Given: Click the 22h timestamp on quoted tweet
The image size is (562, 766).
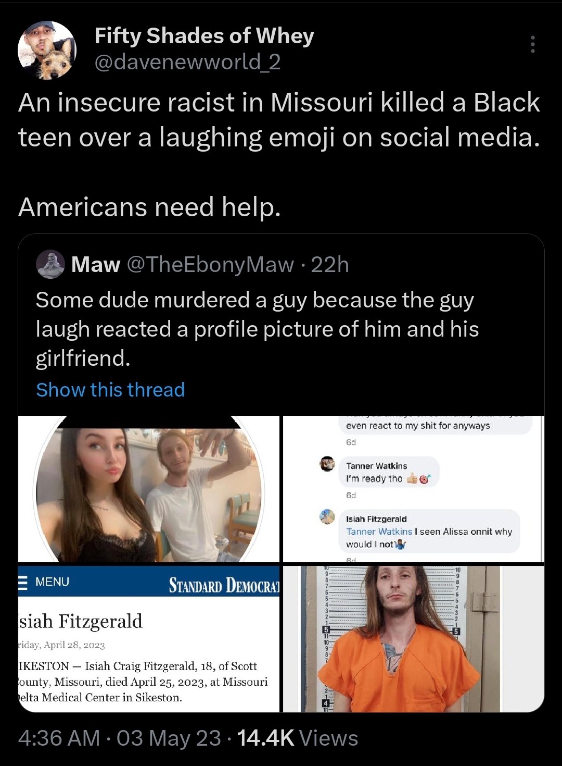Looking at the screenshot, I should [x=330, y=265].
